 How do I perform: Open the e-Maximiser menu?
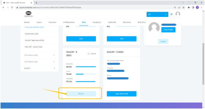click(69, 22)
